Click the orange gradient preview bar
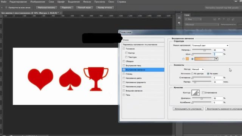 205,59
